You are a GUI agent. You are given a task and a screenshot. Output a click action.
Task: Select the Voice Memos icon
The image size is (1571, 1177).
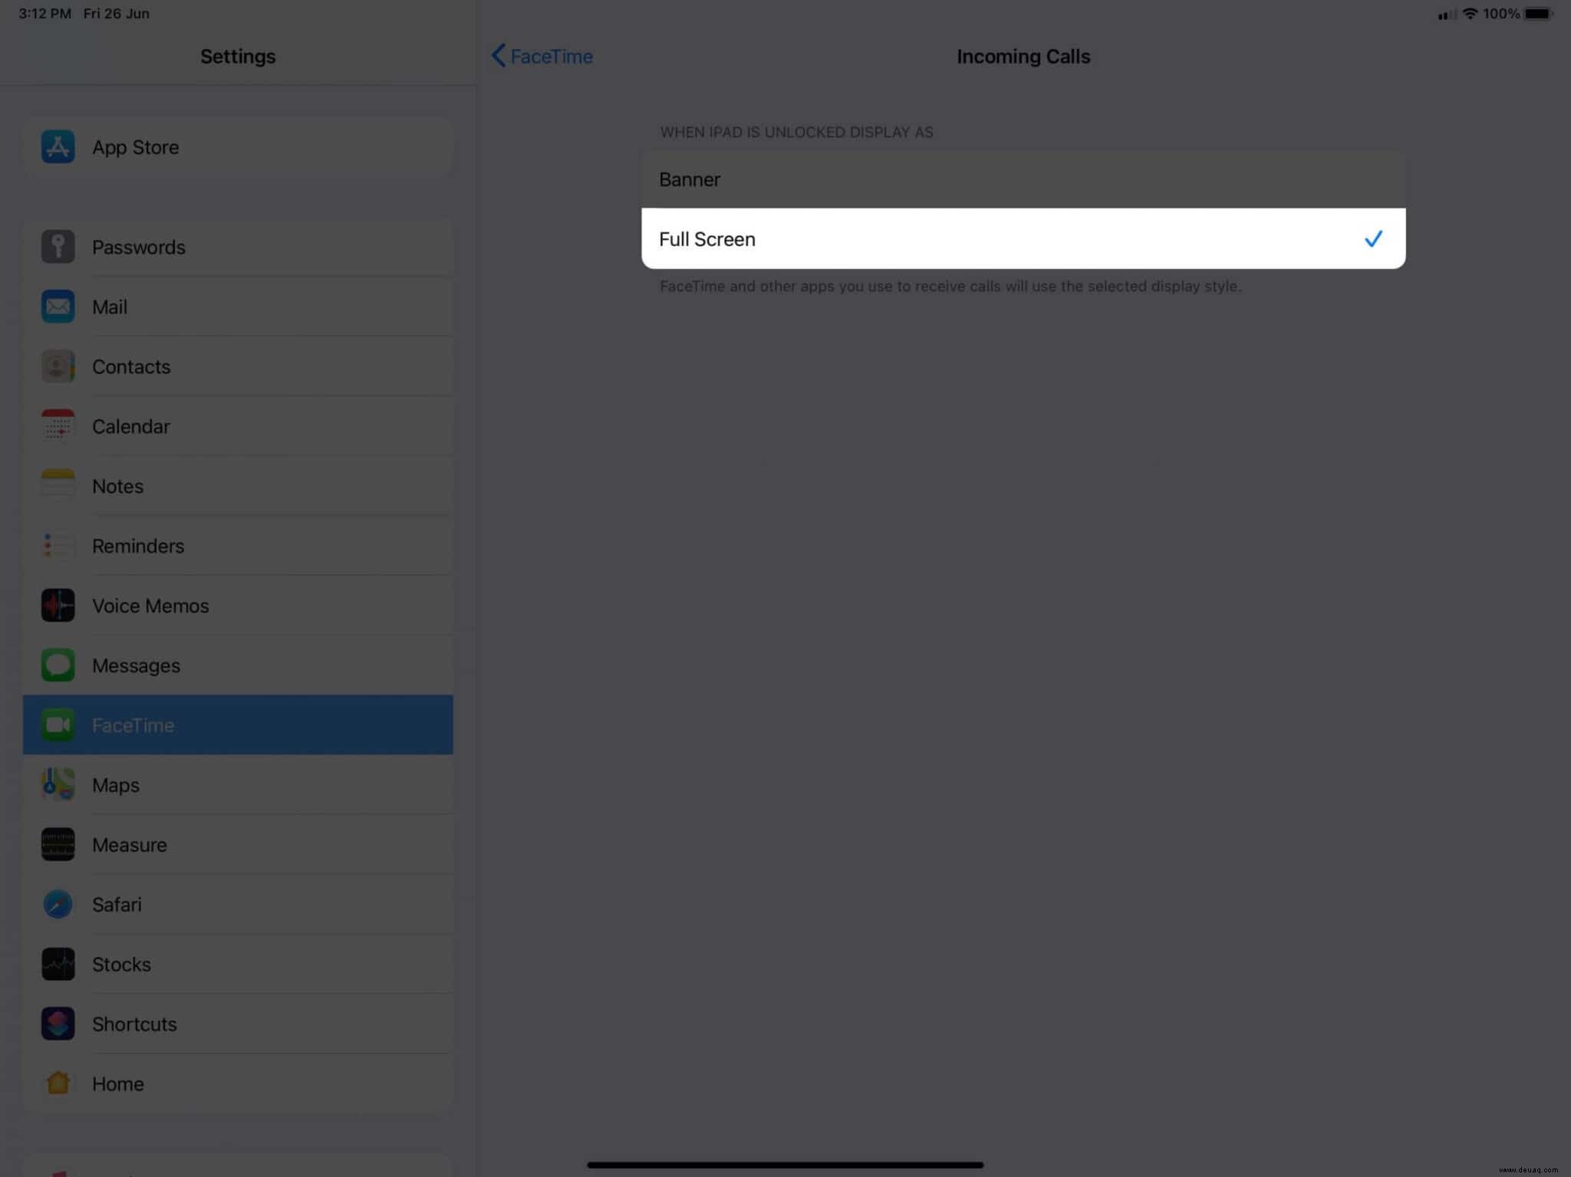(58, 606)
